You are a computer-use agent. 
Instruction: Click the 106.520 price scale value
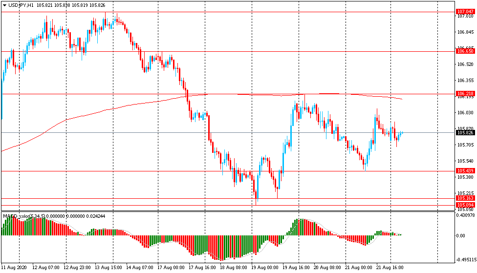(465, 64)
